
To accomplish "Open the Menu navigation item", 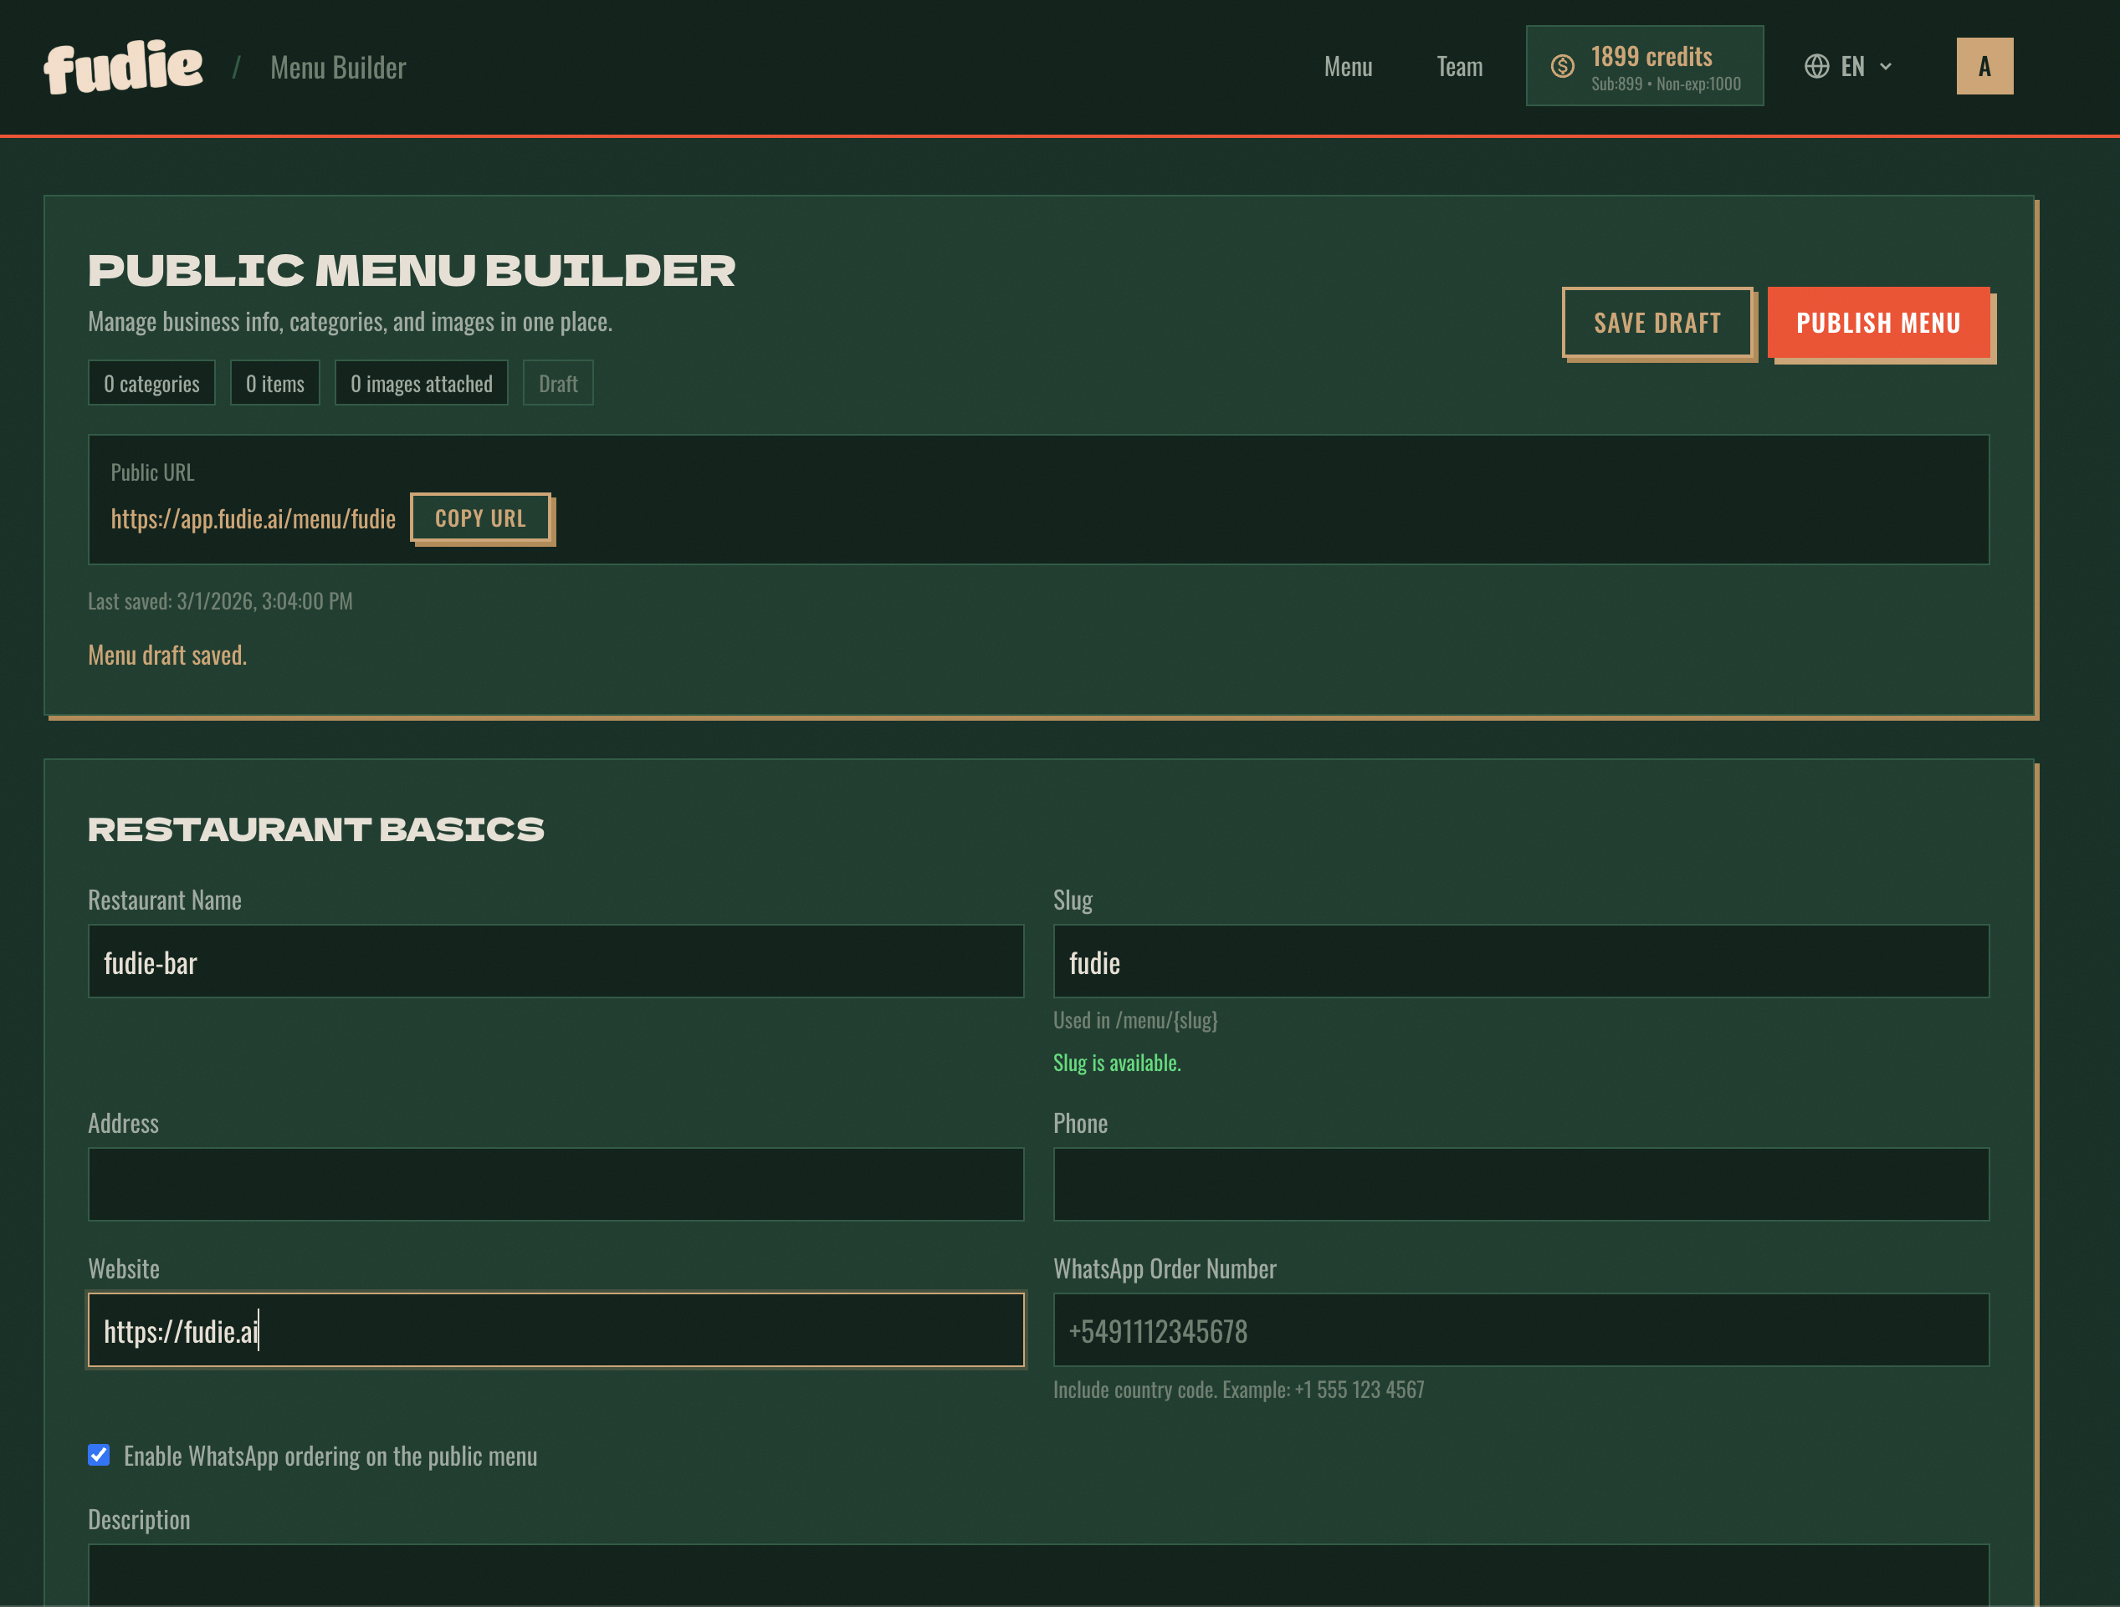I will (x=1348, y=66).
